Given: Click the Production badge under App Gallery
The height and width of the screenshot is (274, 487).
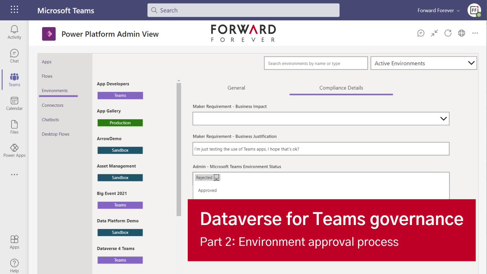Looking at the screenshot, I should tap(120, 123).
